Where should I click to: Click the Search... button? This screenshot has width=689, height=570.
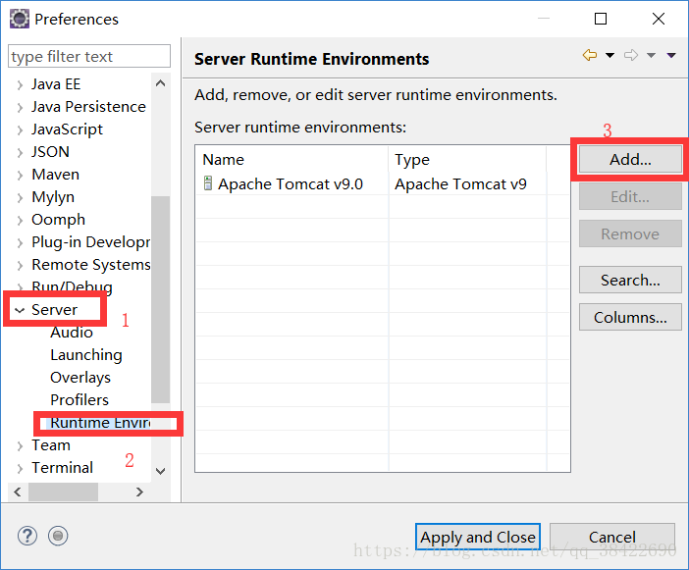tap(630, 280)
